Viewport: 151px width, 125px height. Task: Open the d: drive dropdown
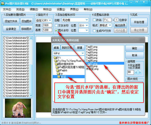(69, 53)
